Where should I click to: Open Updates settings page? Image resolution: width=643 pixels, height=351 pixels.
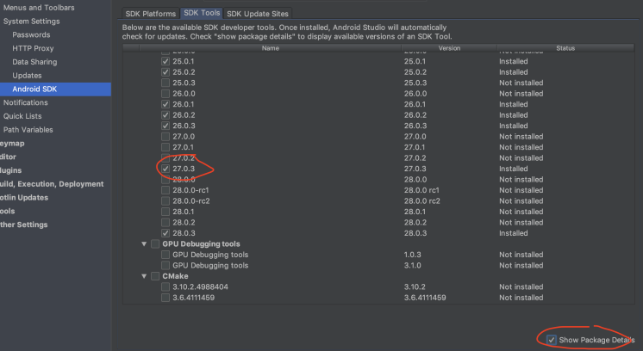point(27,75)
